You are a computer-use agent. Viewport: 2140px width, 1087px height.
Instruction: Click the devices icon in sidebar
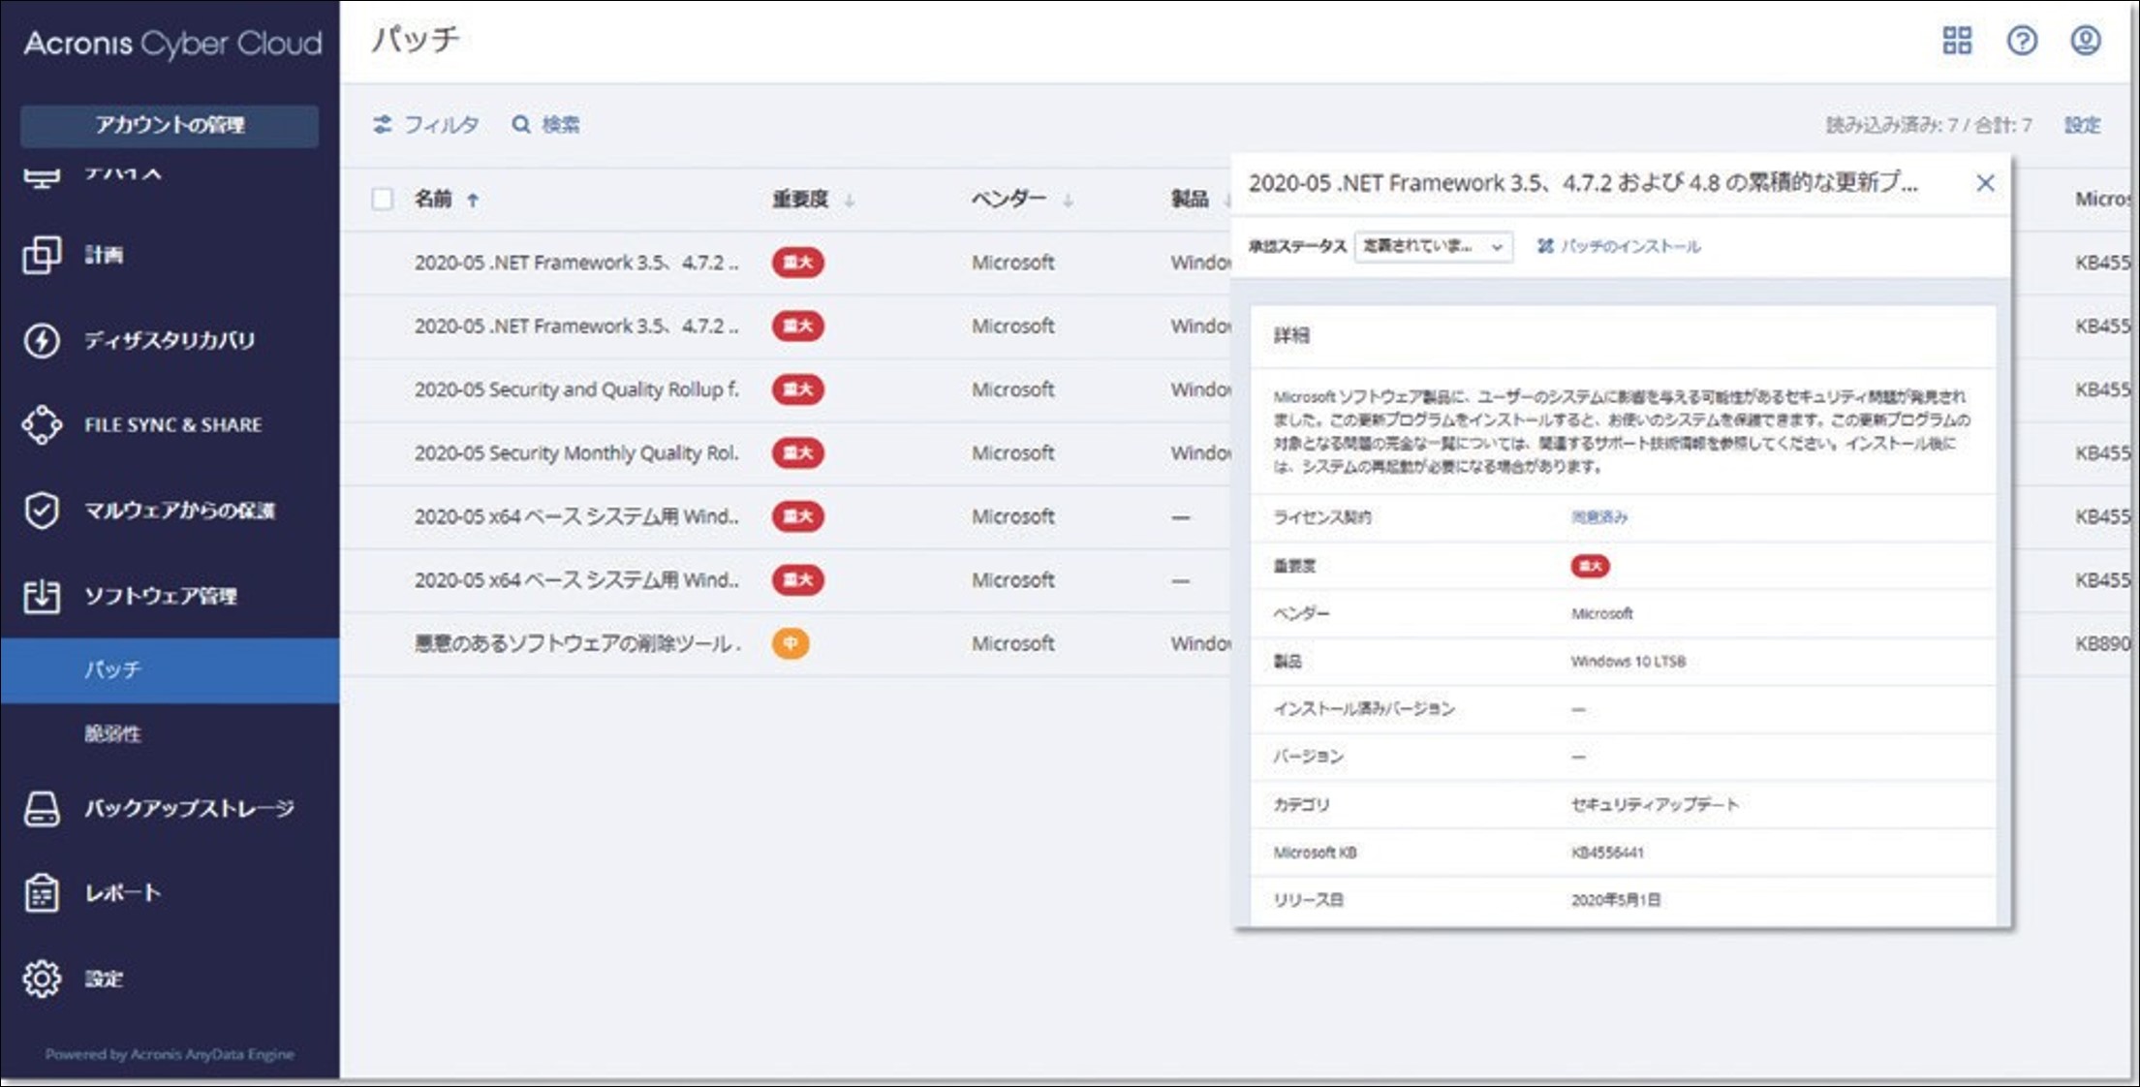click(42, 176)
